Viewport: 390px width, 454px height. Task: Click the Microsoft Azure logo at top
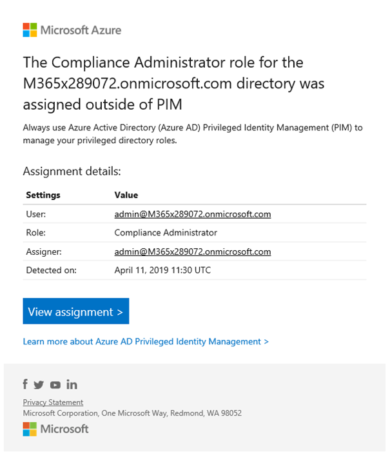72,30
